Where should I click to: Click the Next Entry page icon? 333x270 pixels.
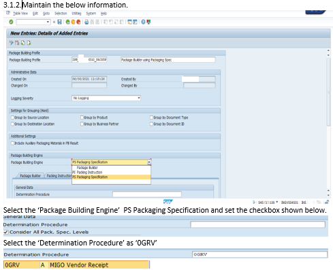[x=29, y=43]
